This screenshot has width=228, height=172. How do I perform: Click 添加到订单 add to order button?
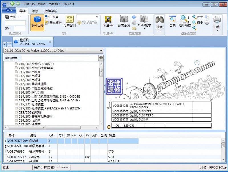click(x=87, y=23)
